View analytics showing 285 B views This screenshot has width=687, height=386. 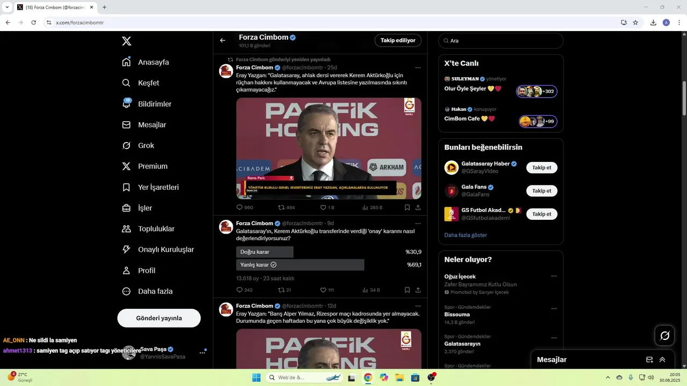click(x=372, y=207)
